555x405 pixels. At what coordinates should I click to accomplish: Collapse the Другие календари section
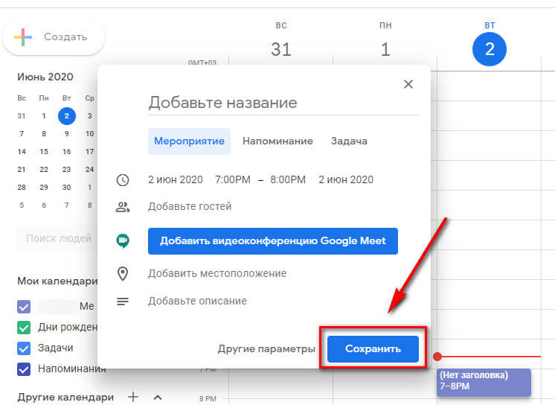click(x=158, y=398)
